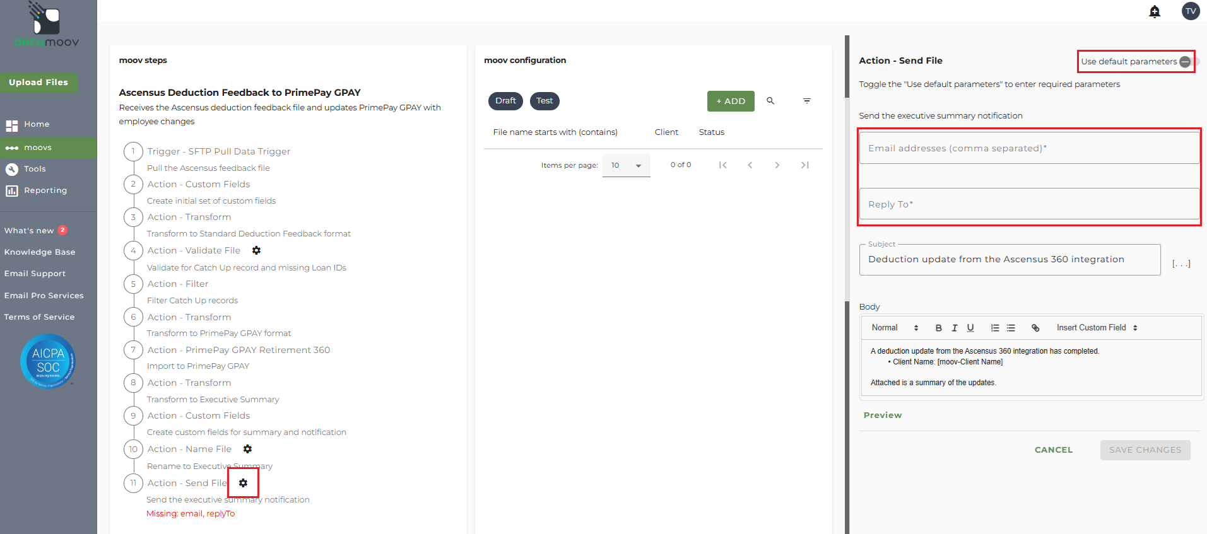Go to next page of results
Screen dimensions: 1207x534
pos(777,165)
